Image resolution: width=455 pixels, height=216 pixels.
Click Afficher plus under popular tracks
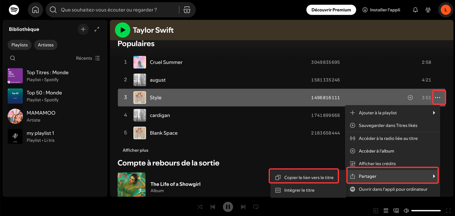135,150
